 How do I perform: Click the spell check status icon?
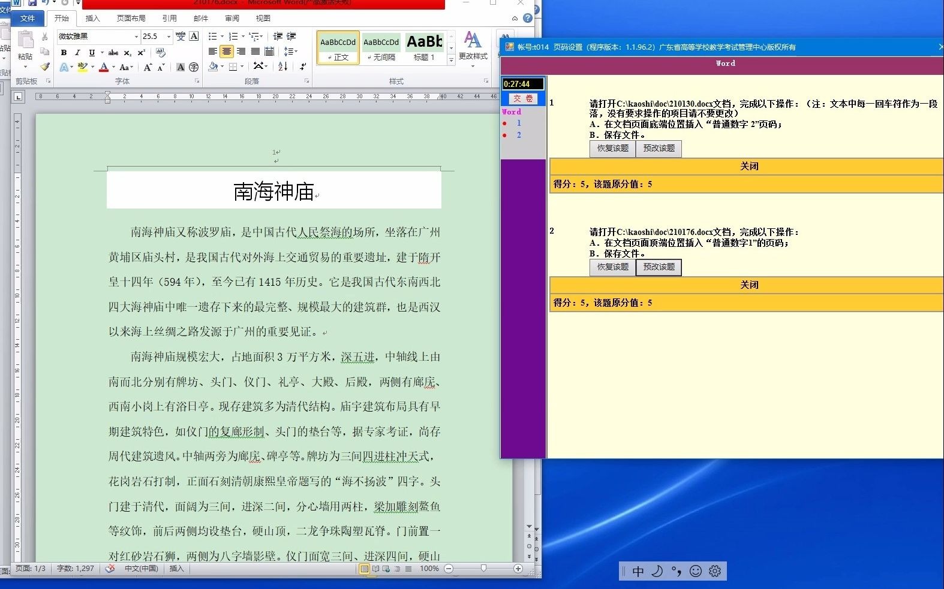[110, 569]
